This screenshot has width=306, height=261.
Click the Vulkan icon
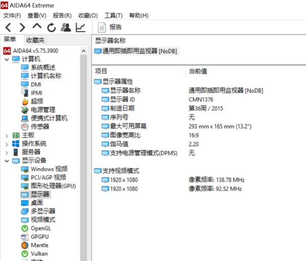coord(25,254)
